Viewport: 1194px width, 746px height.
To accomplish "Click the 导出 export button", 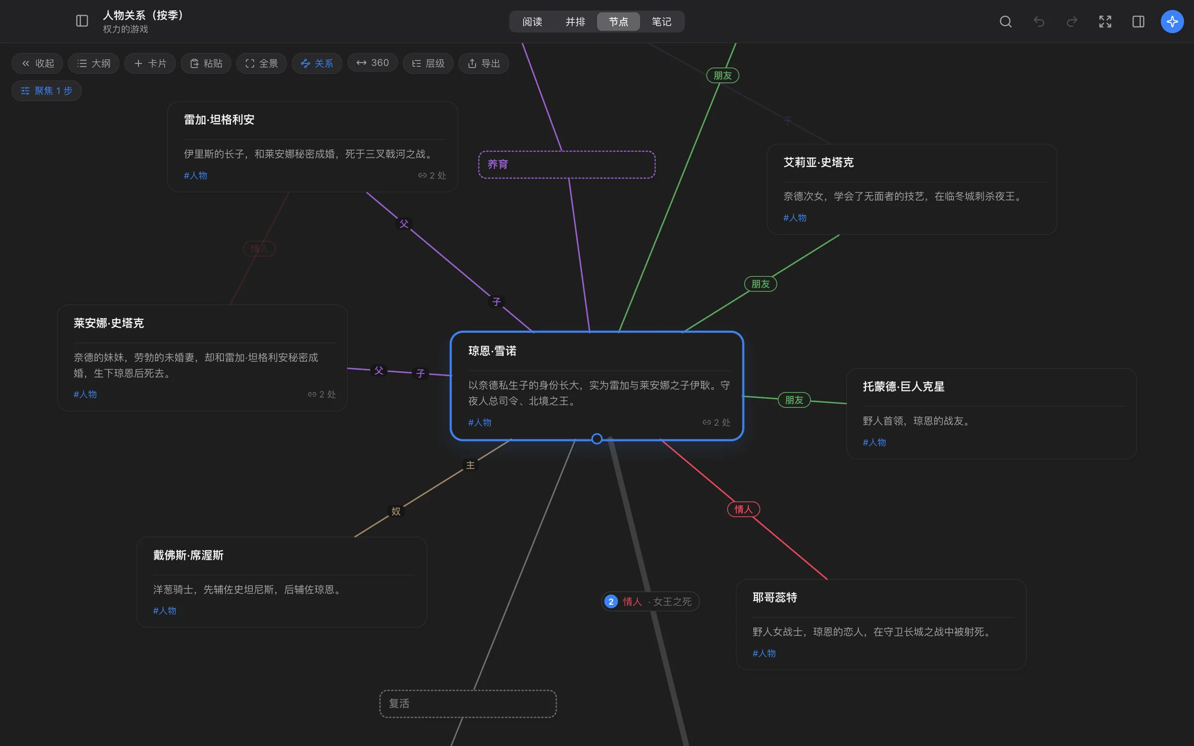I will (x=484, y=63).
